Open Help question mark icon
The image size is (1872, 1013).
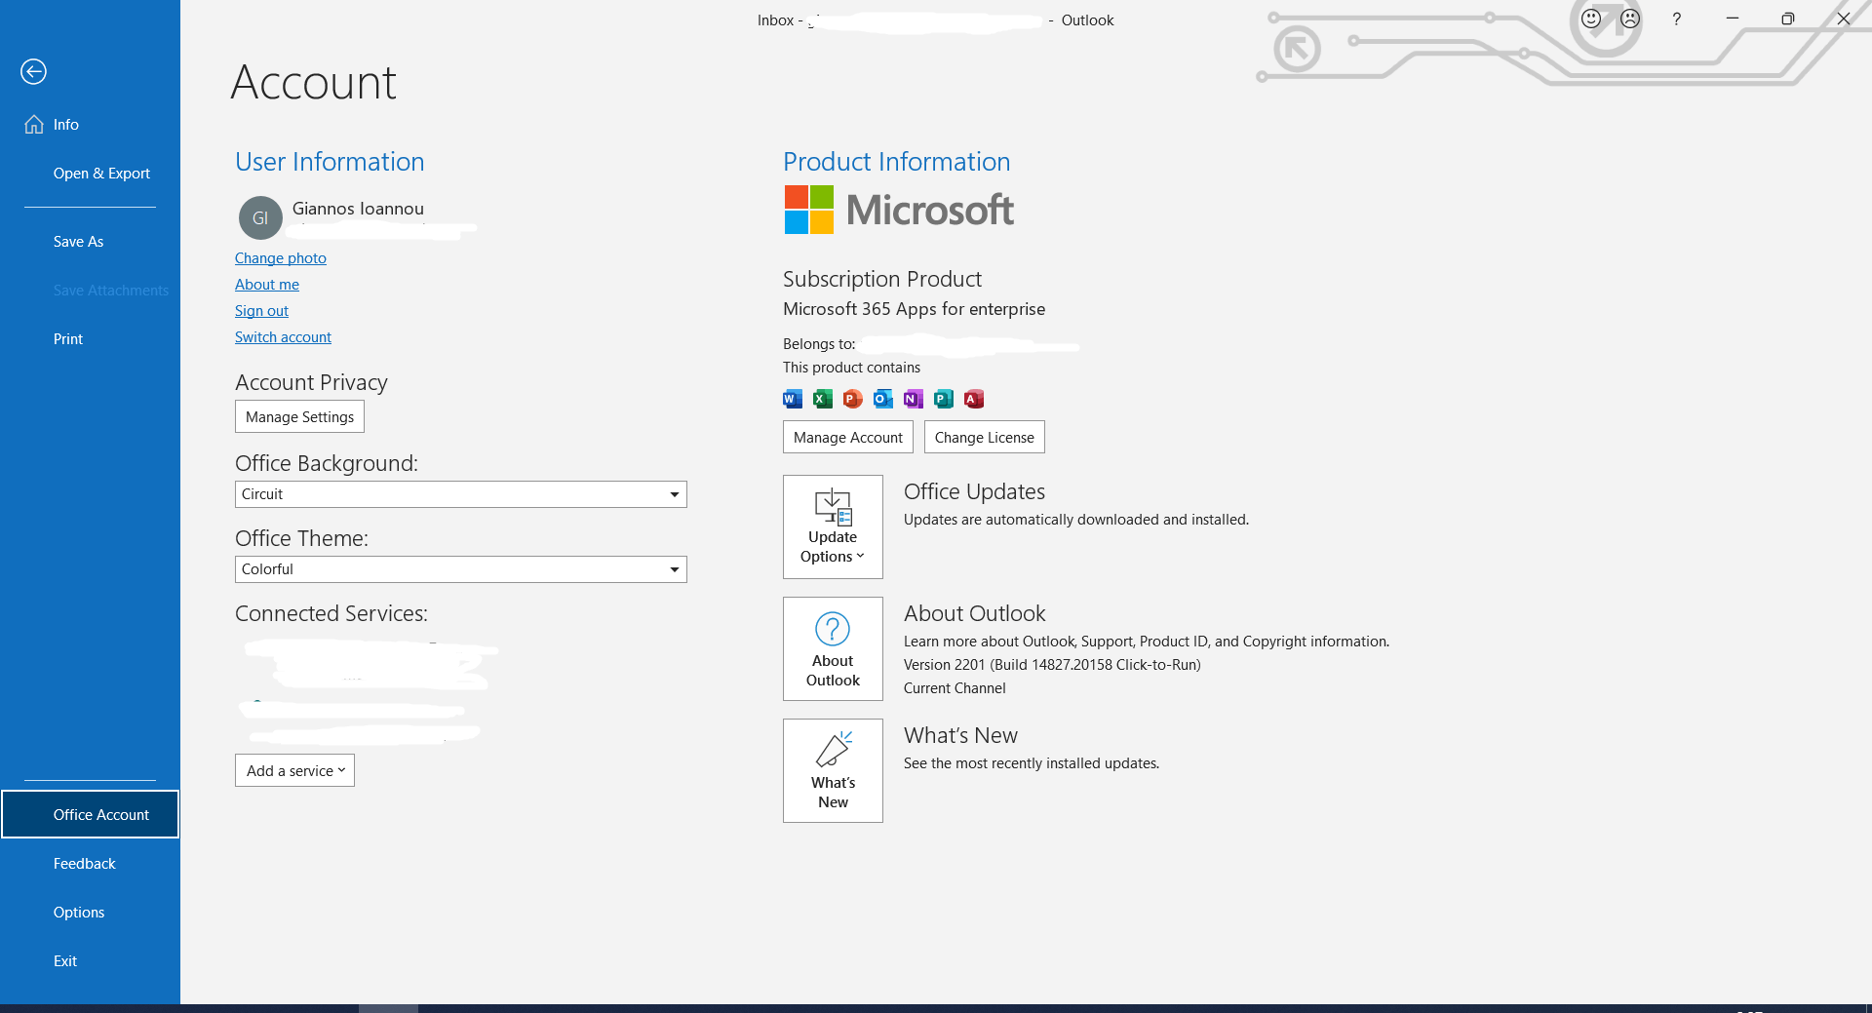pos(1677,19)
